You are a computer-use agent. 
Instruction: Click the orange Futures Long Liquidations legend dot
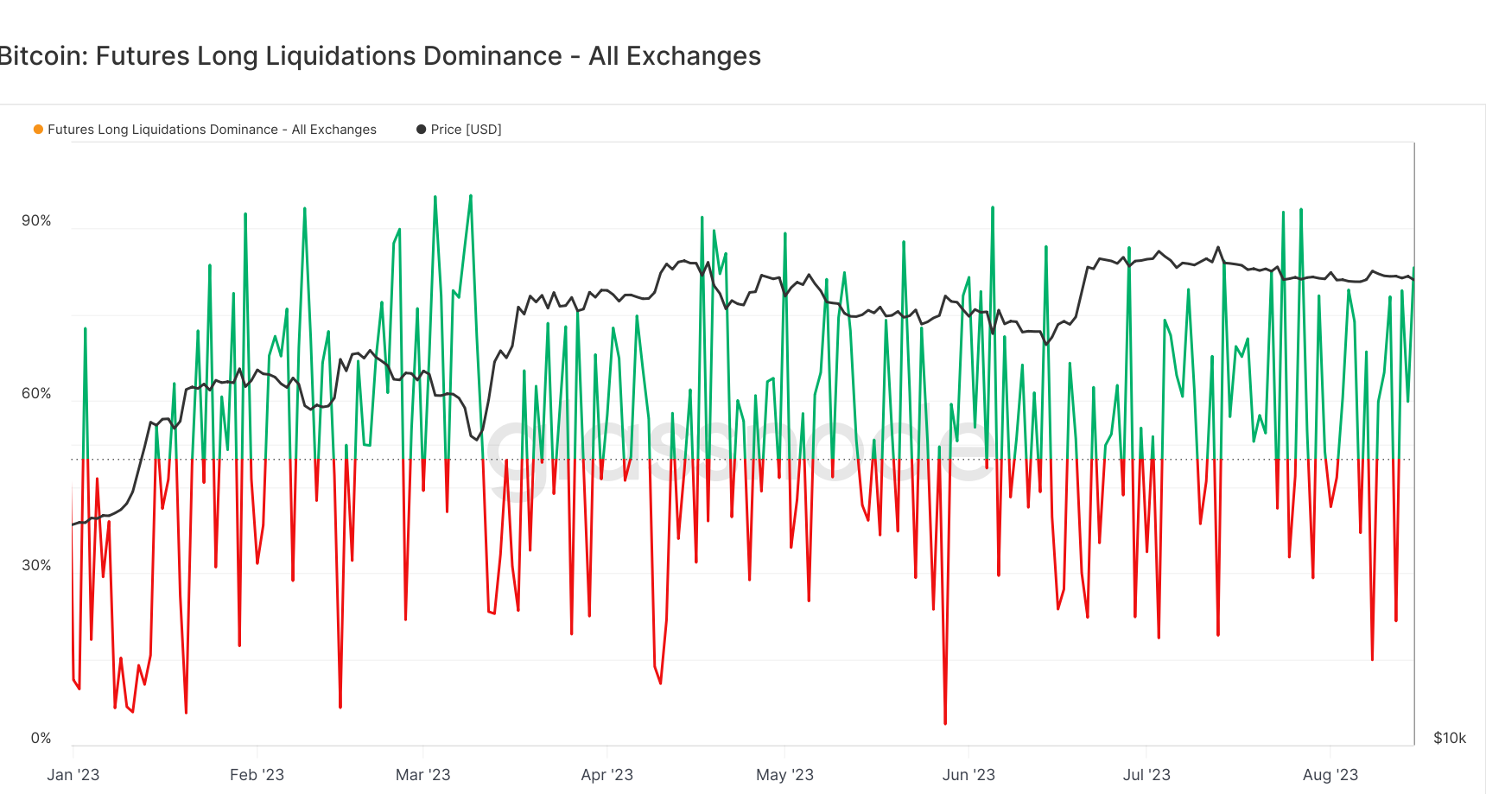38,130
